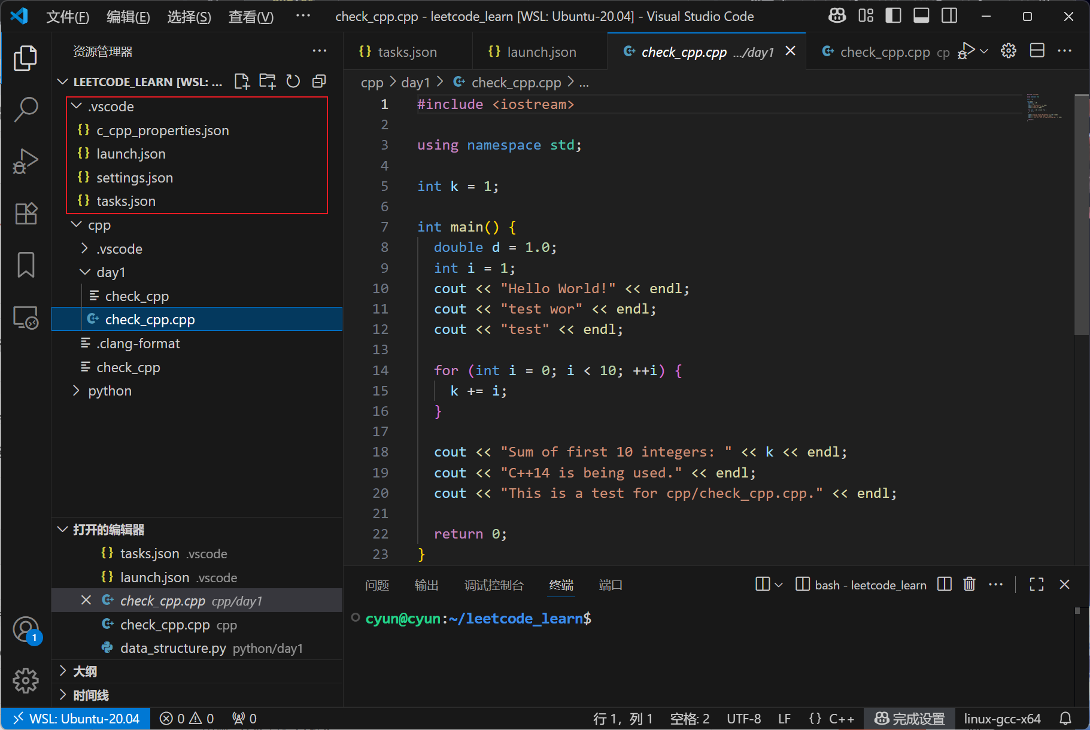1090x730 pixels.
Task: Open explorer panel more actions ellipsis
Action: [x=320, y=51]
